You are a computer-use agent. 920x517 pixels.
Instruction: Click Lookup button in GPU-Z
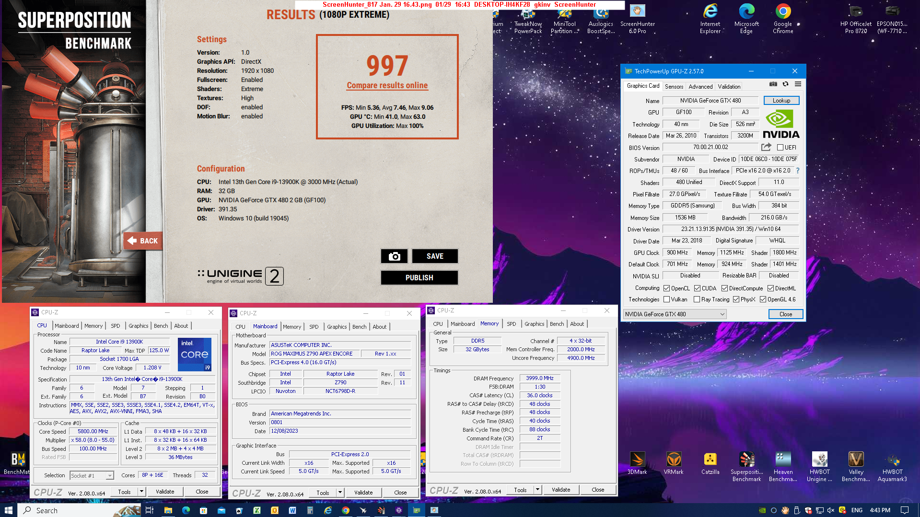pyautogui.click(x=781, y=101)
